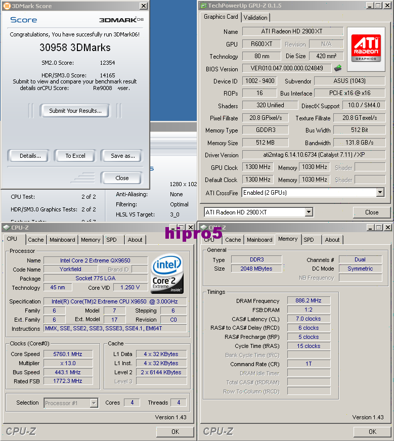This screenshot has height=441, width=394.
Task: Click the GPU-Z Close button
Action: [372, 212]
